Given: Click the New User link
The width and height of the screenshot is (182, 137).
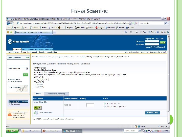Looking at the screenshot, I should coord(148,47).
